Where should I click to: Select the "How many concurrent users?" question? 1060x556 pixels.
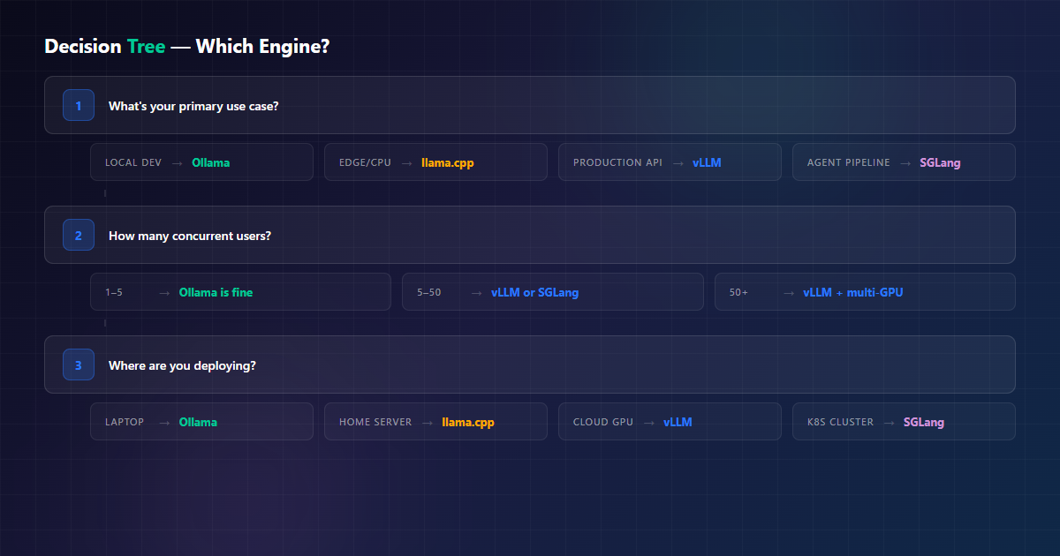[x=530, y=235]
